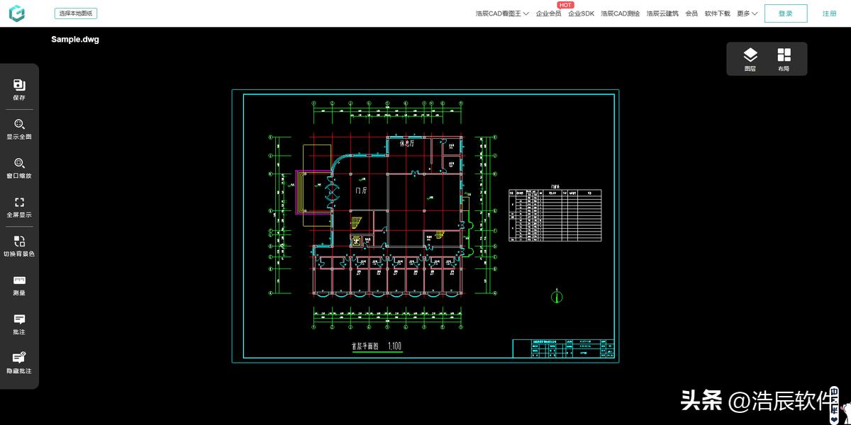Activate Window Zoom (窗口缩放) tool
851x425 pixels.
click(19, 168)
